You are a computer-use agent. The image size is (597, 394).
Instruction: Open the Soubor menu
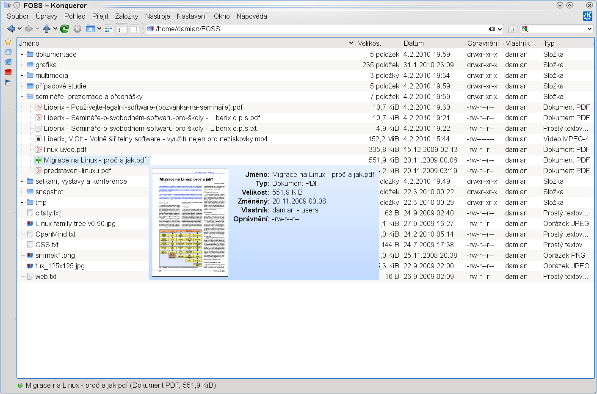[18, 16]
